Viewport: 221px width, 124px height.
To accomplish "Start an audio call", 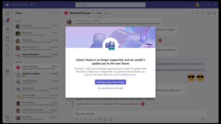I will pyautogui.click(x=197, y=13).
